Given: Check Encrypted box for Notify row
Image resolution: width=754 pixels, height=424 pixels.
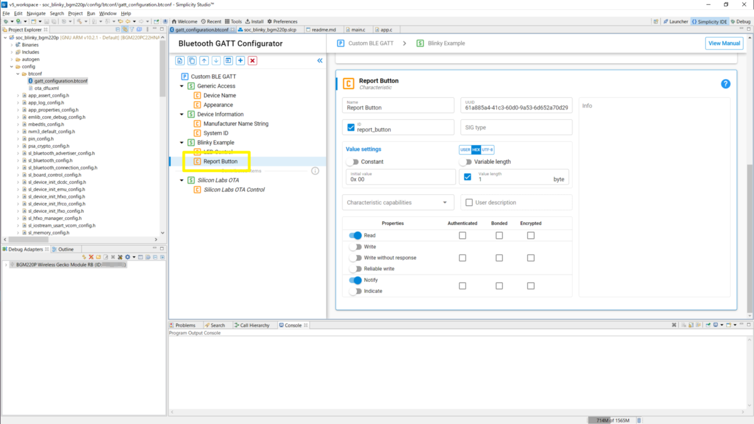Looking at the screenshot, I should coord(531,286).
